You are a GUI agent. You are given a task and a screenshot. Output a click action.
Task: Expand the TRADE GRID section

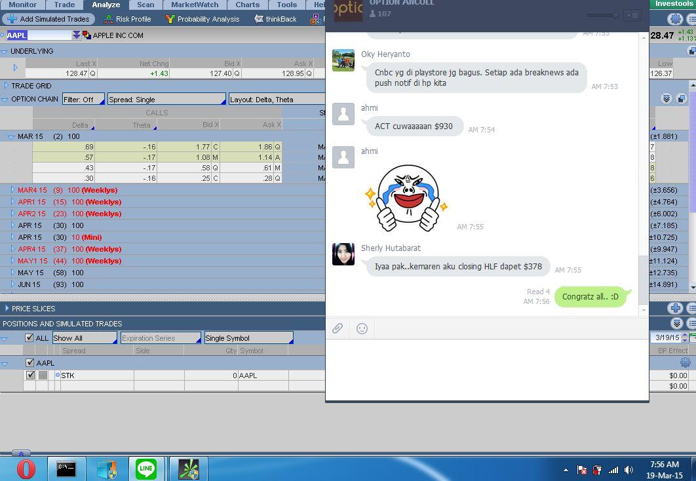(6, 85)
